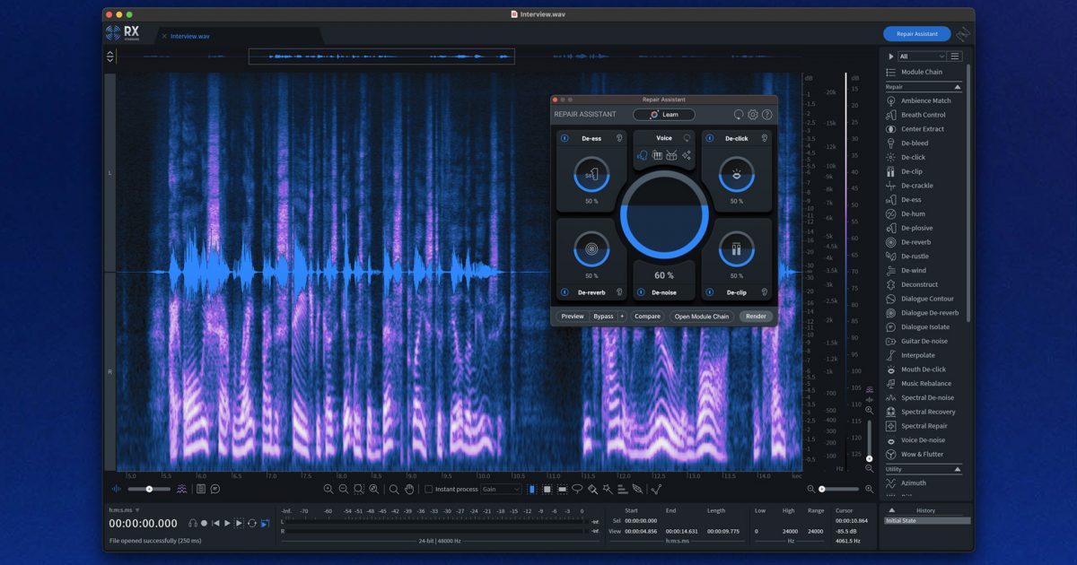The height and width of the screenshot is (565, 1077).
Task: Select Center Extract in module list
Action: pyautogui.click(x=922, y=129)
